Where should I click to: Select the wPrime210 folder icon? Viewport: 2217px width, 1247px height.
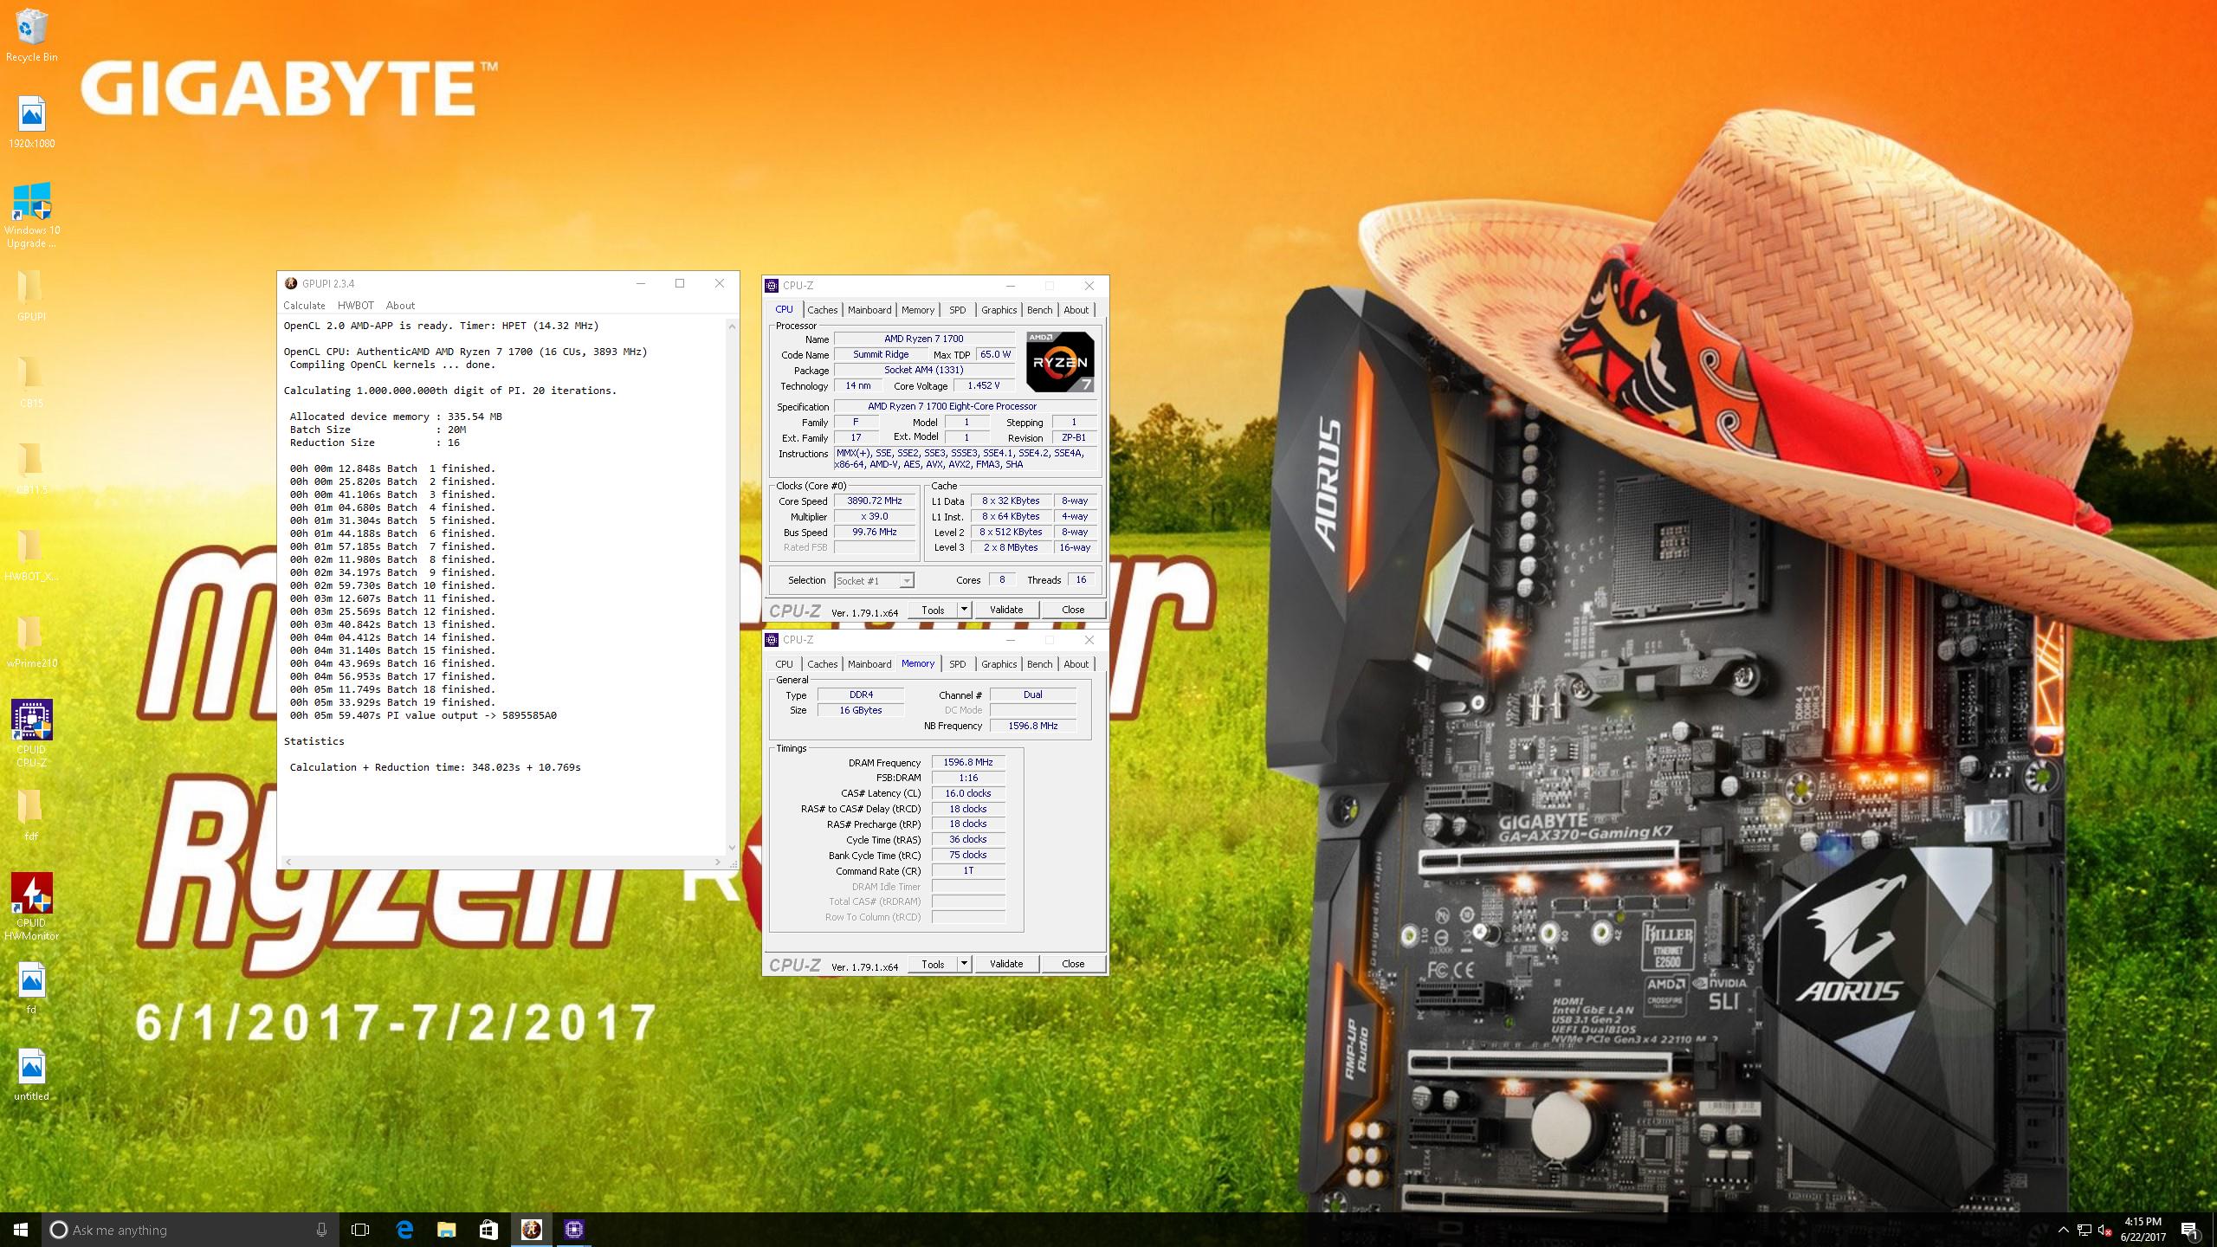click(x=31, y=642)
